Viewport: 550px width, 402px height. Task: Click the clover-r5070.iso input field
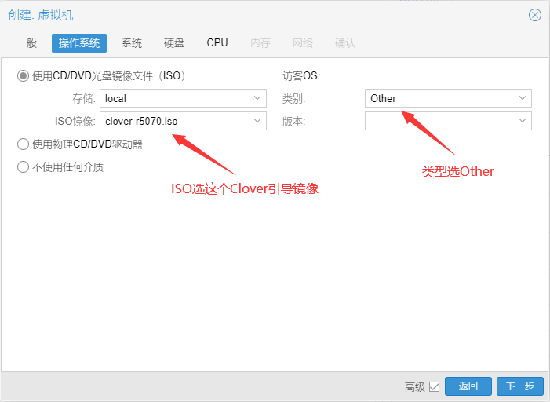tap(174, 121)
